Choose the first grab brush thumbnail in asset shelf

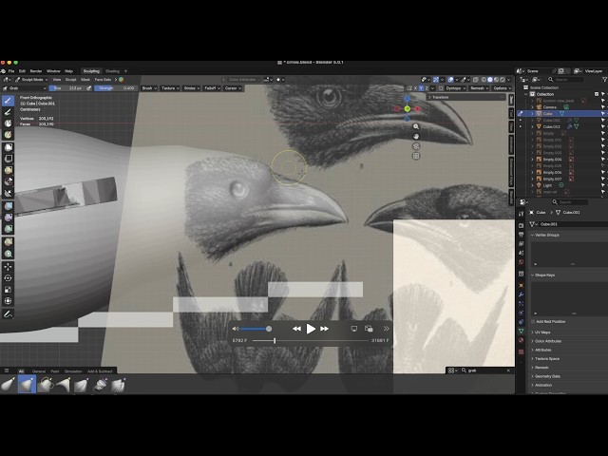point(8,385)
